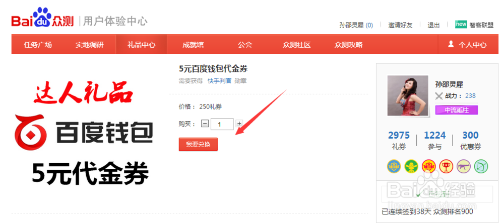Viewport: 504px width, 223px height.
Task: Click the price text 250礼券
Action: [211, 106]
